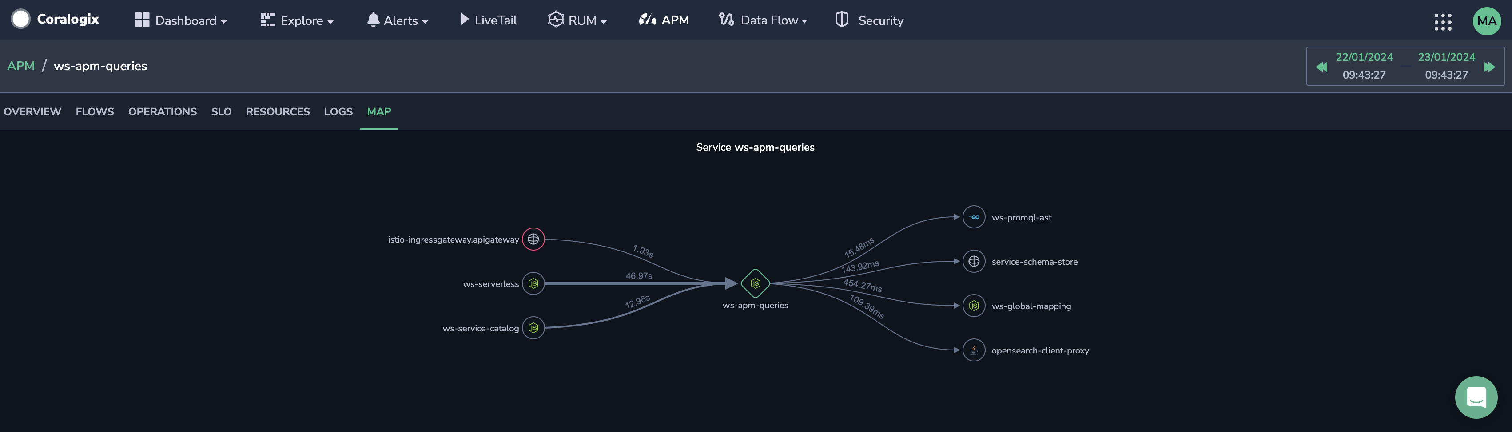The height and width of the screenshot is (432, 1512).
Task: Click the end date 23/01/2024
Action: coord(1446,57)
